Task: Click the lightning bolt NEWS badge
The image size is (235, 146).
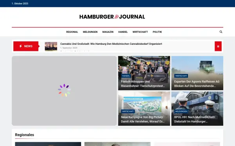Action: (26, 46)
